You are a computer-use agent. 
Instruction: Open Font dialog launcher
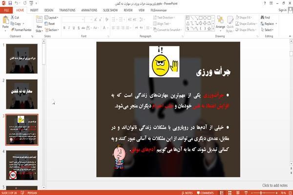tap(108, 36)
